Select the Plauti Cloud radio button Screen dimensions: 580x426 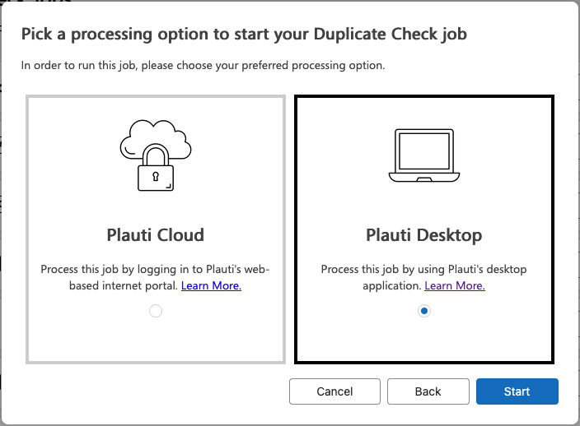(x=156, y=311)
